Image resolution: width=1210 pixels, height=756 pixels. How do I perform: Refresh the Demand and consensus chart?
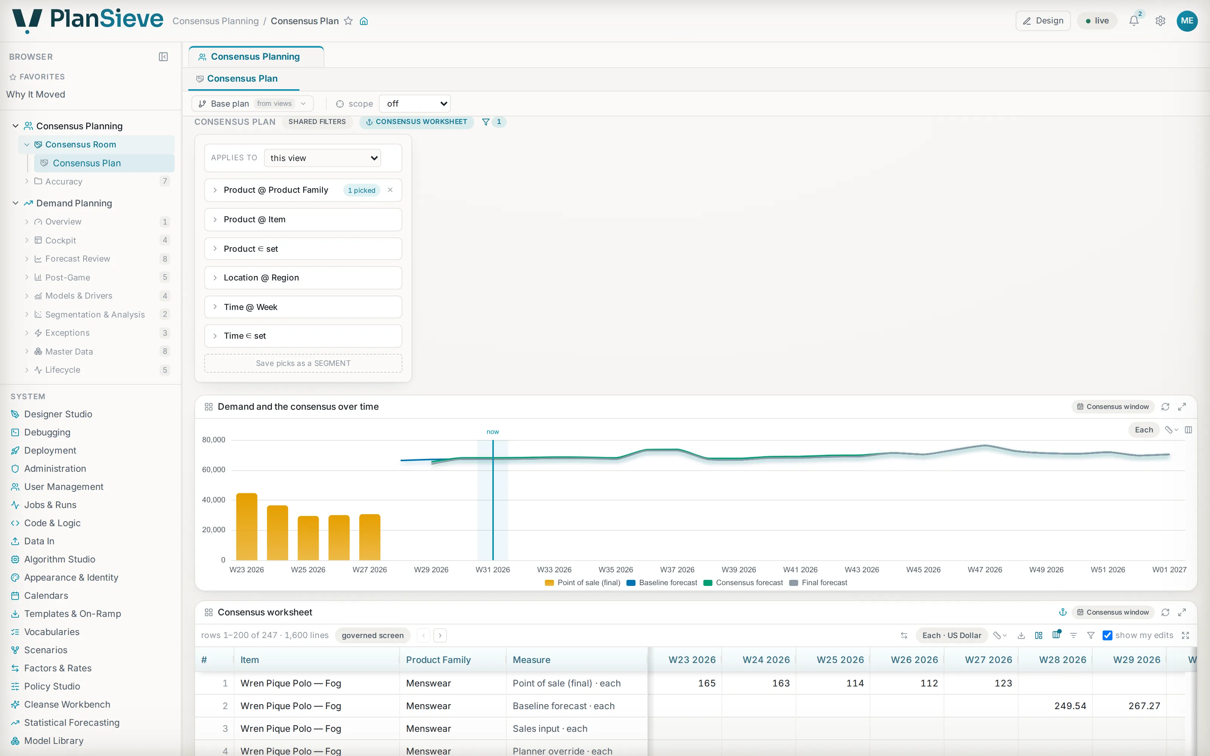click(1165, 407)
